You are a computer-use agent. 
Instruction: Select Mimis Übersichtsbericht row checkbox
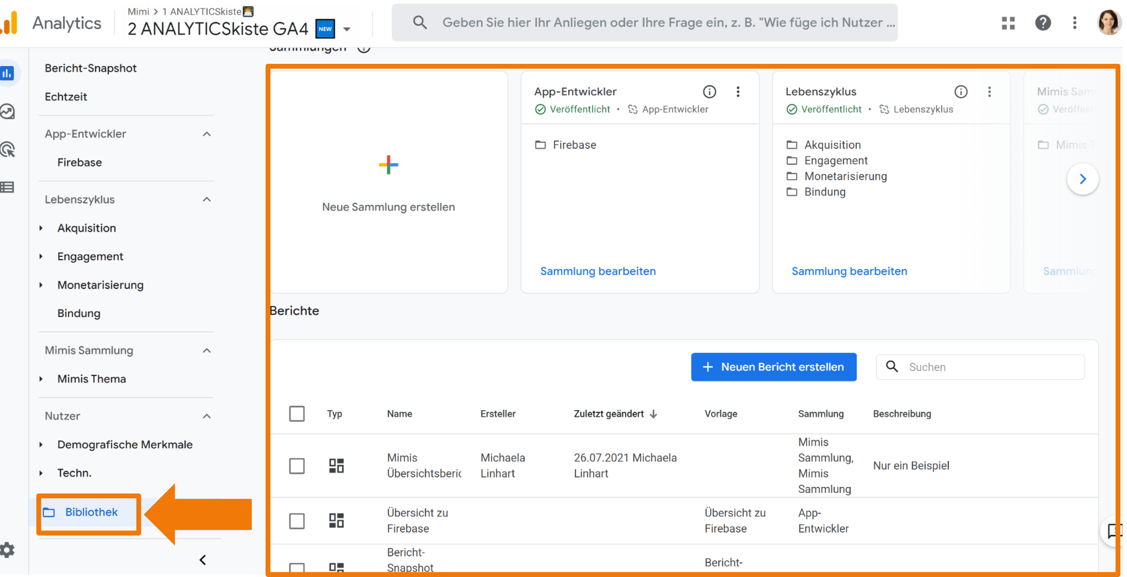tap(297, 466)
